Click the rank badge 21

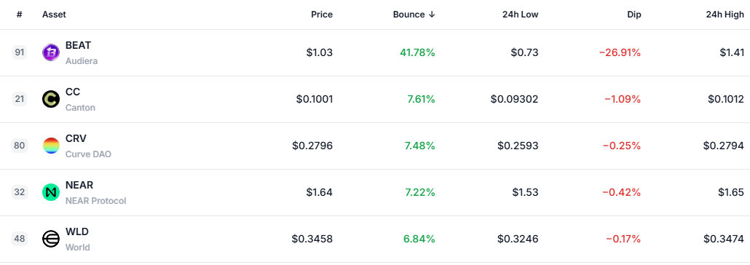click(x=20, y=99)
